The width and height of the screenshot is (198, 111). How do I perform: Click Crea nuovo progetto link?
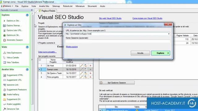click(47, 52)
